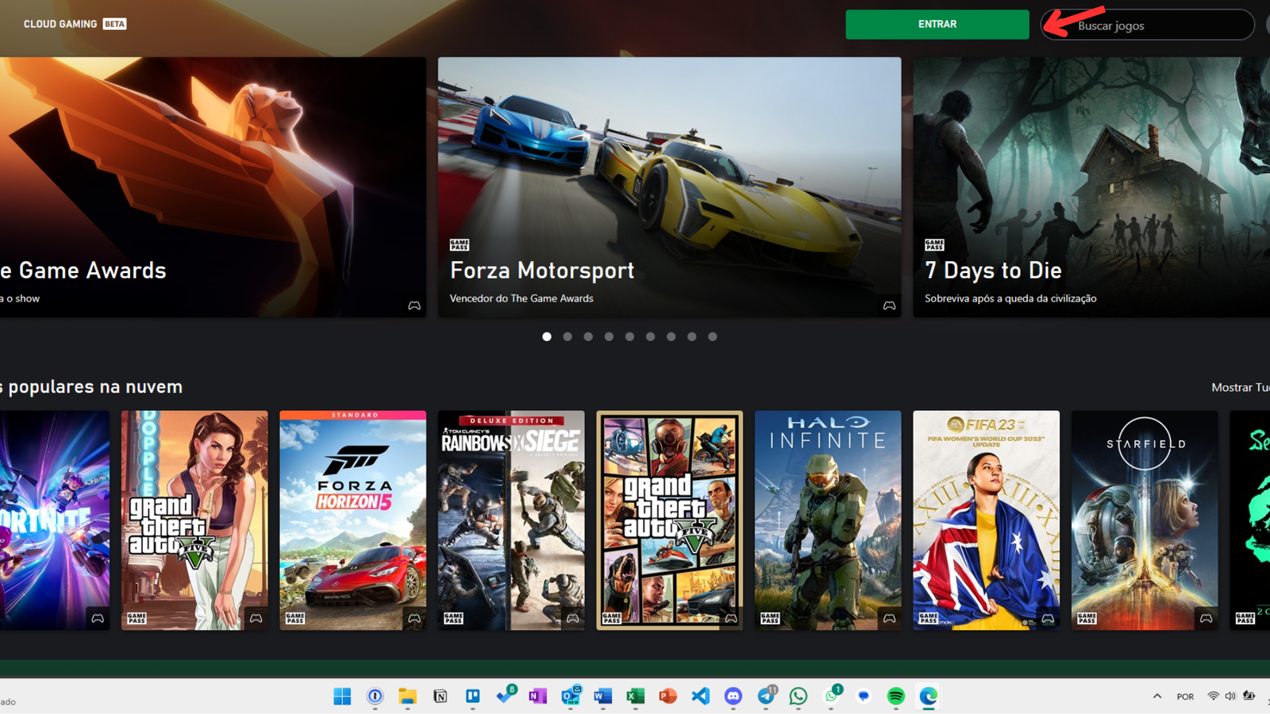This screenshot has height=714, width=1270.
Task: Click Game Pass badge on 7 Days to Die banner
Action: 934,244
